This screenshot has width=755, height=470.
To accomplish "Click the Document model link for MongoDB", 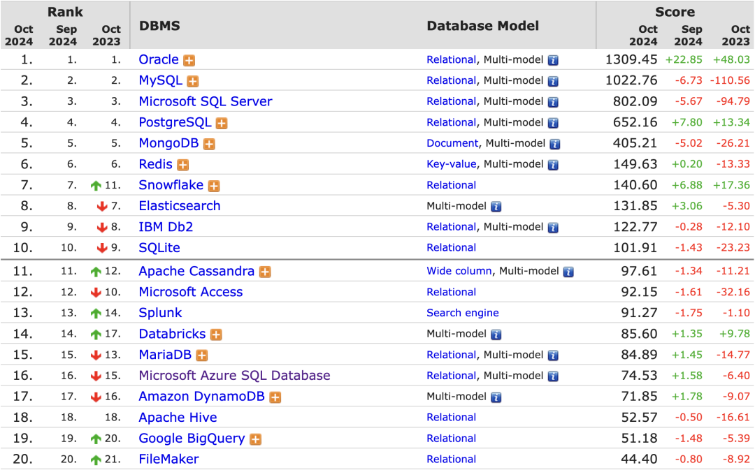I will [x=452, y=143].
